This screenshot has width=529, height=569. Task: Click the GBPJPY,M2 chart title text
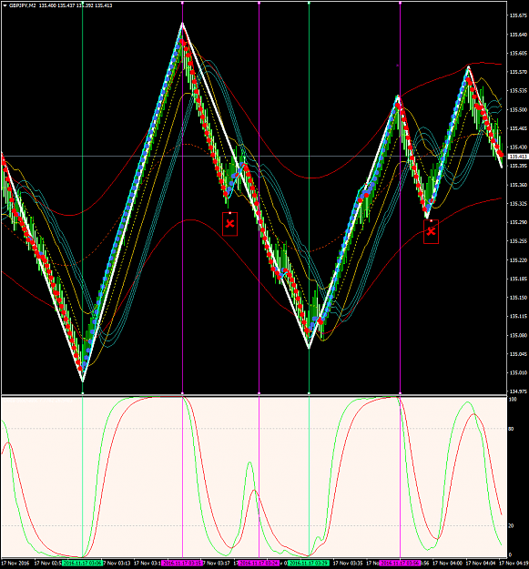[x=23, y=5]
